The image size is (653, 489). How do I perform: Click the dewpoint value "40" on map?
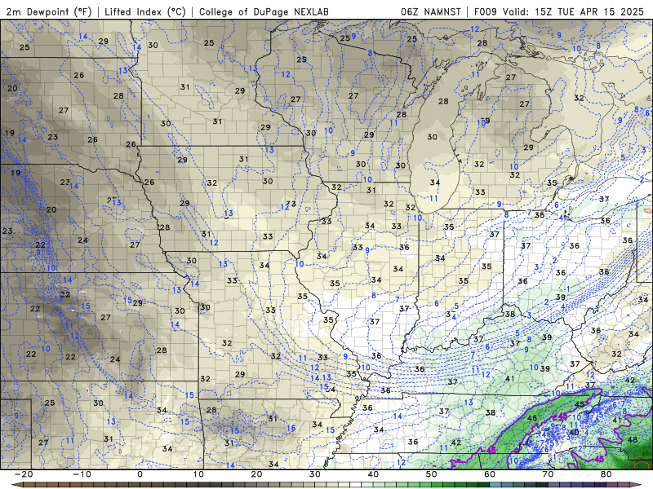tap(574, 433)
